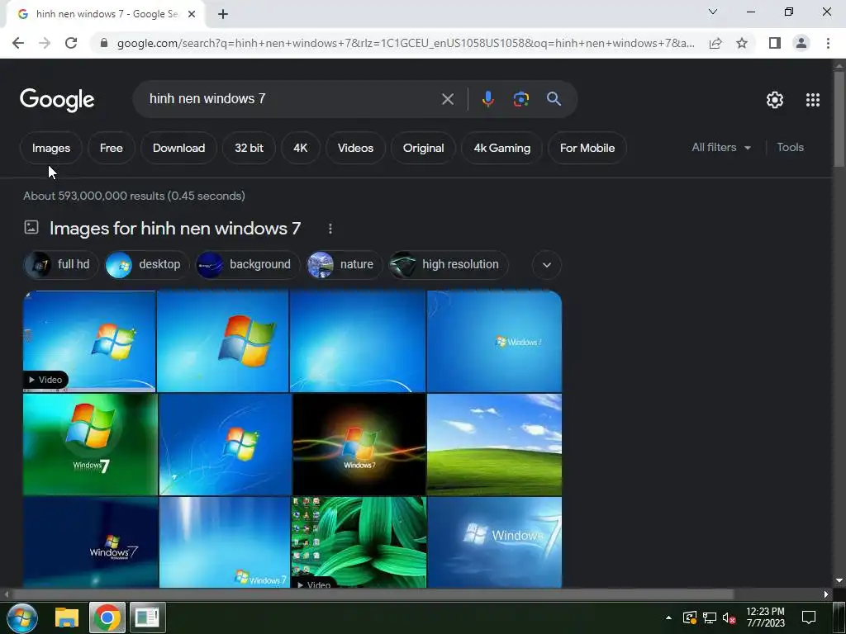Open first thumbnail with Video badge
Viewport: 846px width, 634px height.
click(89, 341)
